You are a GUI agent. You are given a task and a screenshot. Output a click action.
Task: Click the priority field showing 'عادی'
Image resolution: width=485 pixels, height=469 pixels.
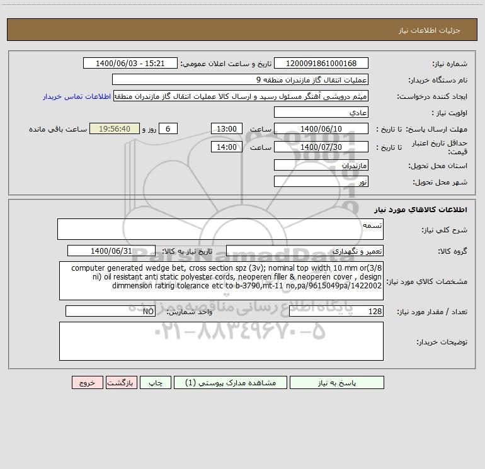pyautogui.click(x=321, y=112)
